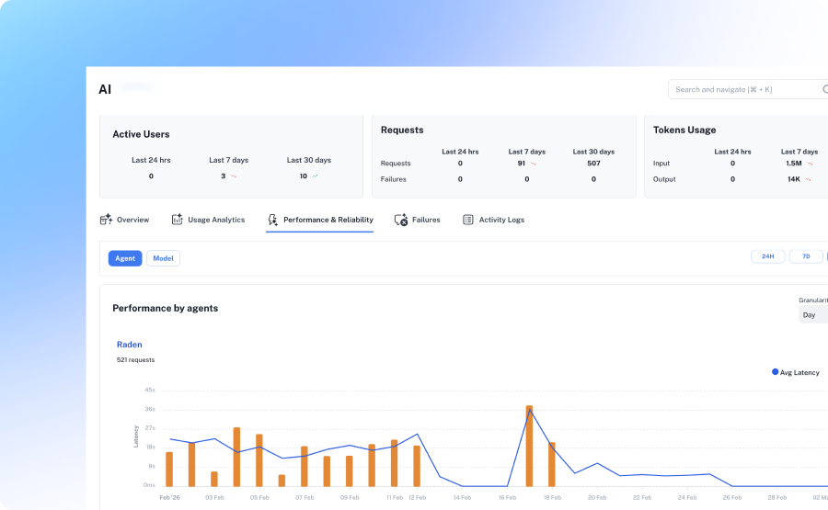
Task: Click the AI page title
Action: click(105, 89)
